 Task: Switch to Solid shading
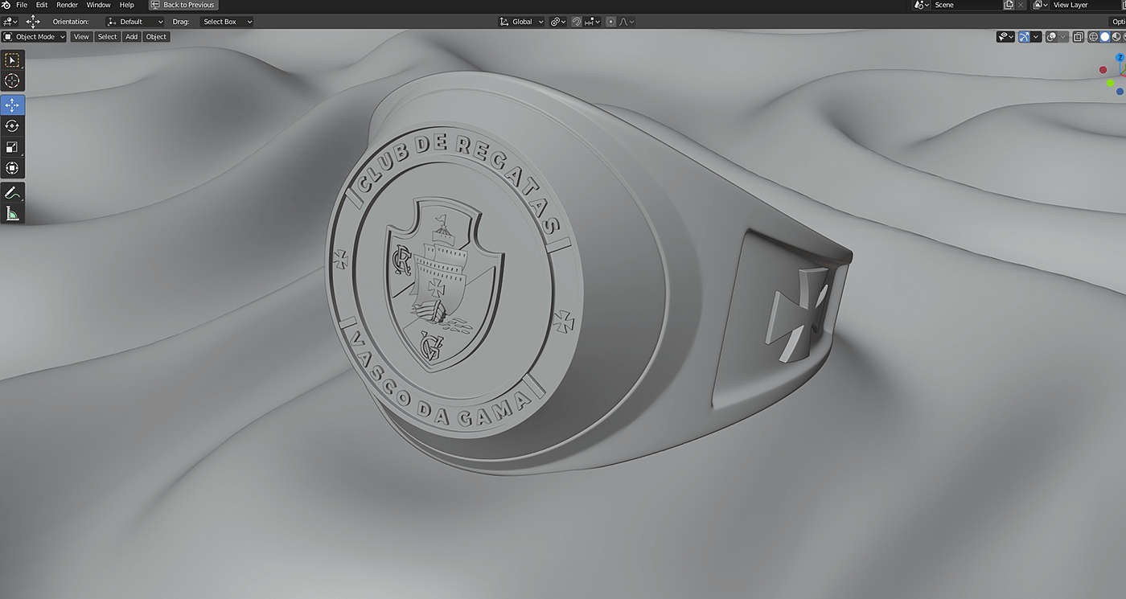(x=1104, y=36)
